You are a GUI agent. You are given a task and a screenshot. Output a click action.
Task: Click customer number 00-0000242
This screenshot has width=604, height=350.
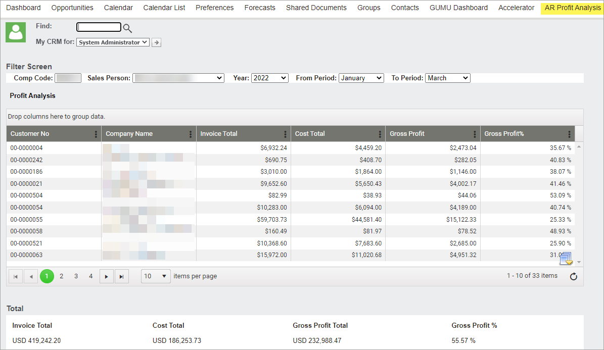27,160
